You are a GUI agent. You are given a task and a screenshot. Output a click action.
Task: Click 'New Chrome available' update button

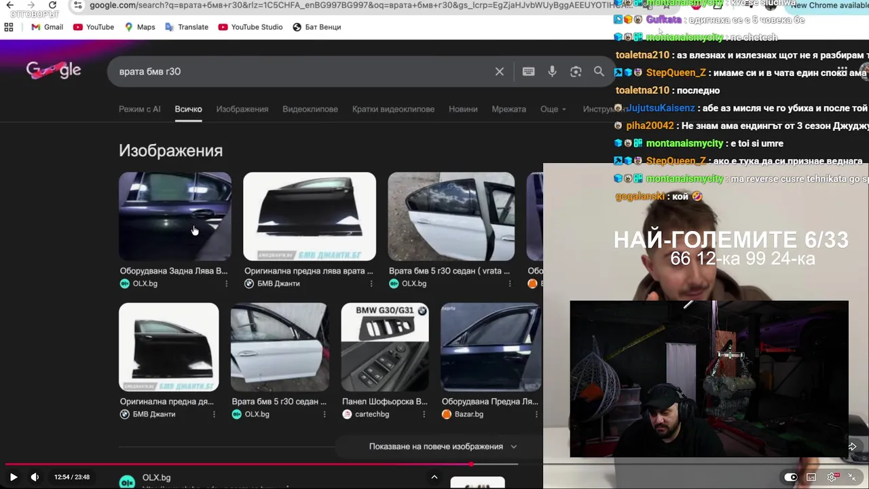click(x=829, y=5)
